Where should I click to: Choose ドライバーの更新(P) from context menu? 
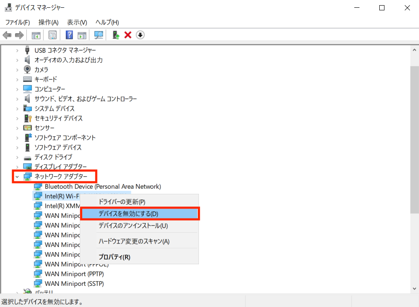(x=122, y=202)
